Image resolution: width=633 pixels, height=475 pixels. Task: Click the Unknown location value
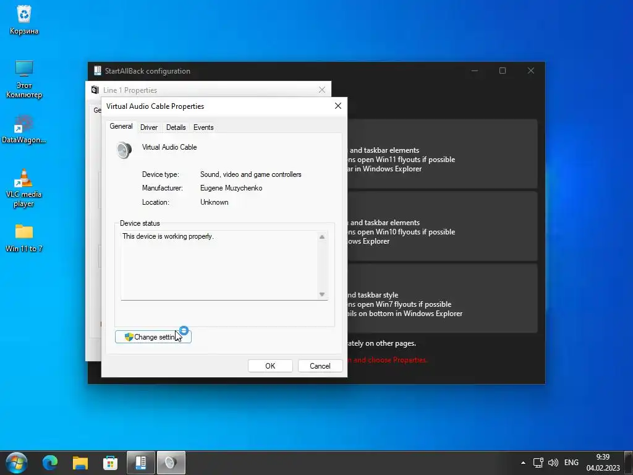coord(215,202)
